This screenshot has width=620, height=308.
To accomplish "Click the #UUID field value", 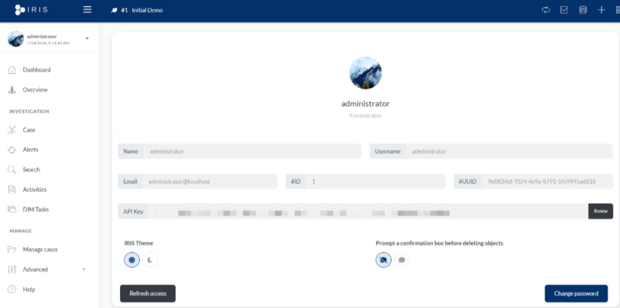I will 547,182.
